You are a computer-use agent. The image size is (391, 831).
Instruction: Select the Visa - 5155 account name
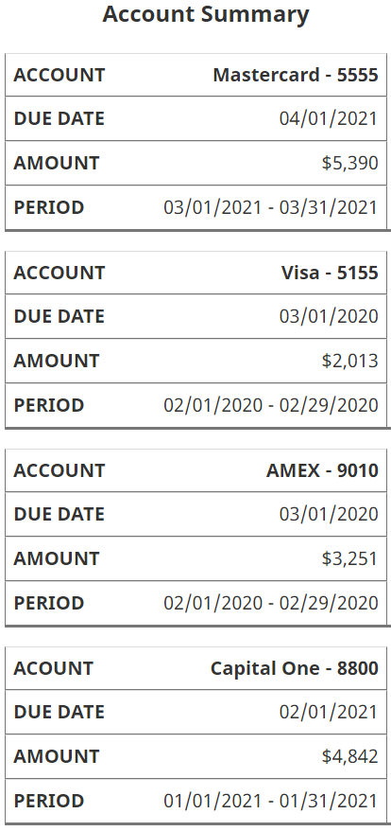330,273
